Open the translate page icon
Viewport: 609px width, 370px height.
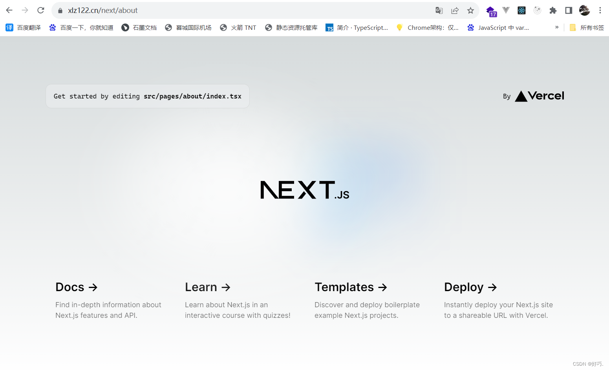[439, 11]
